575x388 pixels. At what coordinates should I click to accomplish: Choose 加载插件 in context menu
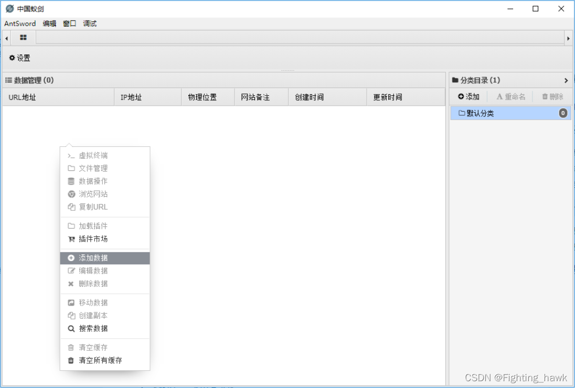[x=105, y=225]
